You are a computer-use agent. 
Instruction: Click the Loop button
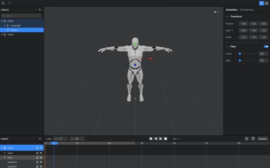point(49,139)
